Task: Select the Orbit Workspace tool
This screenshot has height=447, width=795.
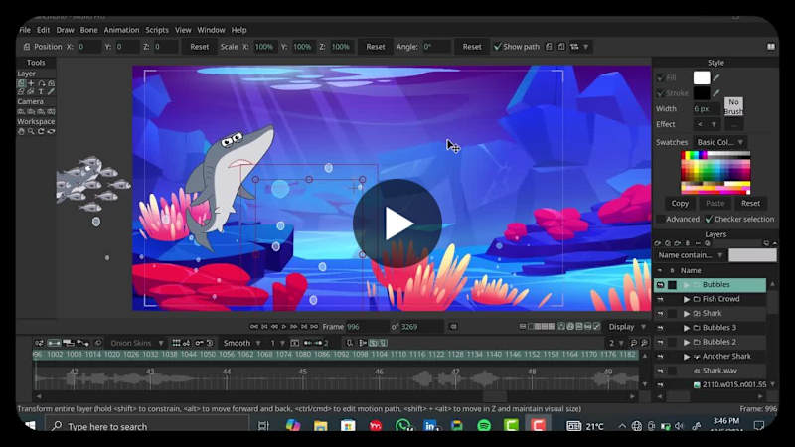Action: click(51, 132)
